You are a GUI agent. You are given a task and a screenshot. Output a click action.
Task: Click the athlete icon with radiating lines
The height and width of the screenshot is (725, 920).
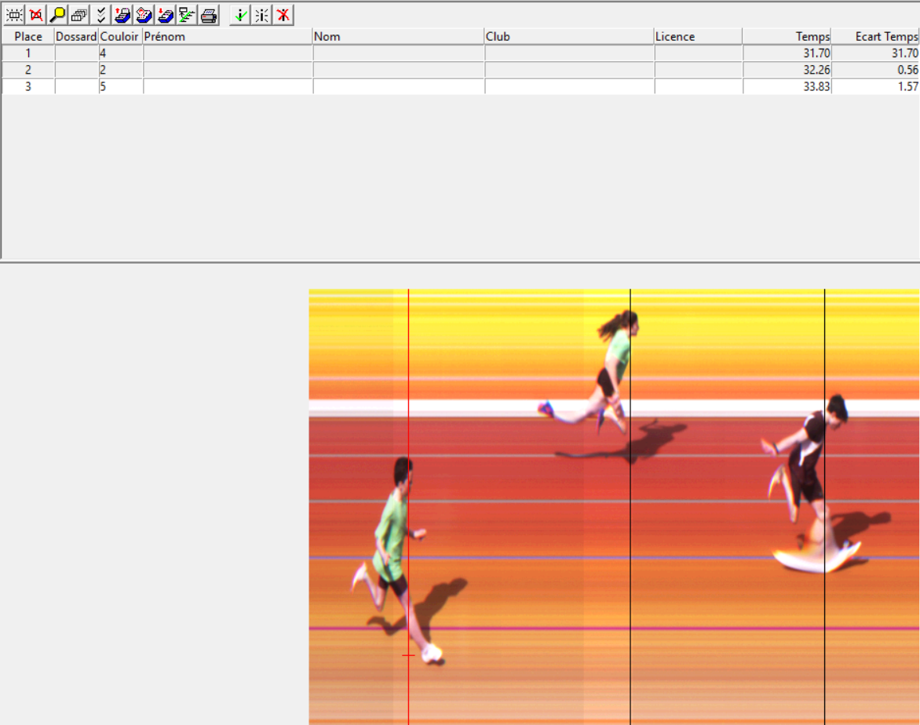(261, 15)
